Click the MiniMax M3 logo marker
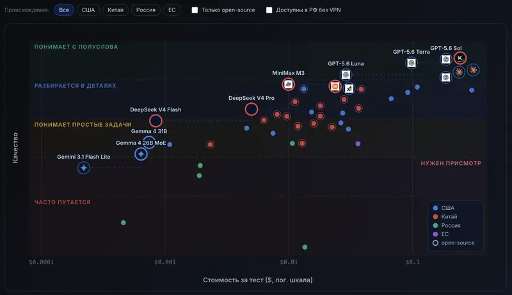This screenshot has width=512, height=295. tap(289, 84)
